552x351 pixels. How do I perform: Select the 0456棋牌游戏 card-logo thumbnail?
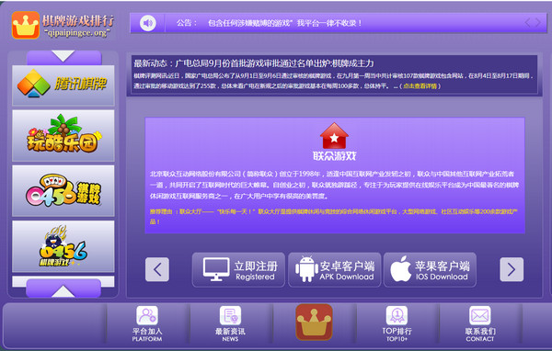point(63,190)
